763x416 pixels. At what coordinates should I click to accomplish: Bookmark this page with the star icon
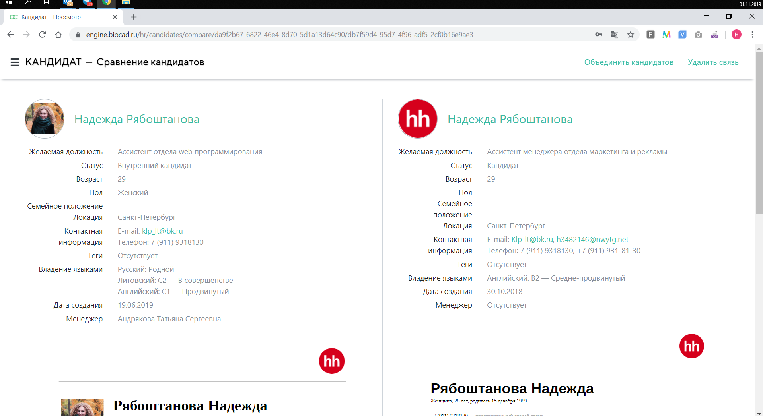pyautogui.click(x=631, y=35)
